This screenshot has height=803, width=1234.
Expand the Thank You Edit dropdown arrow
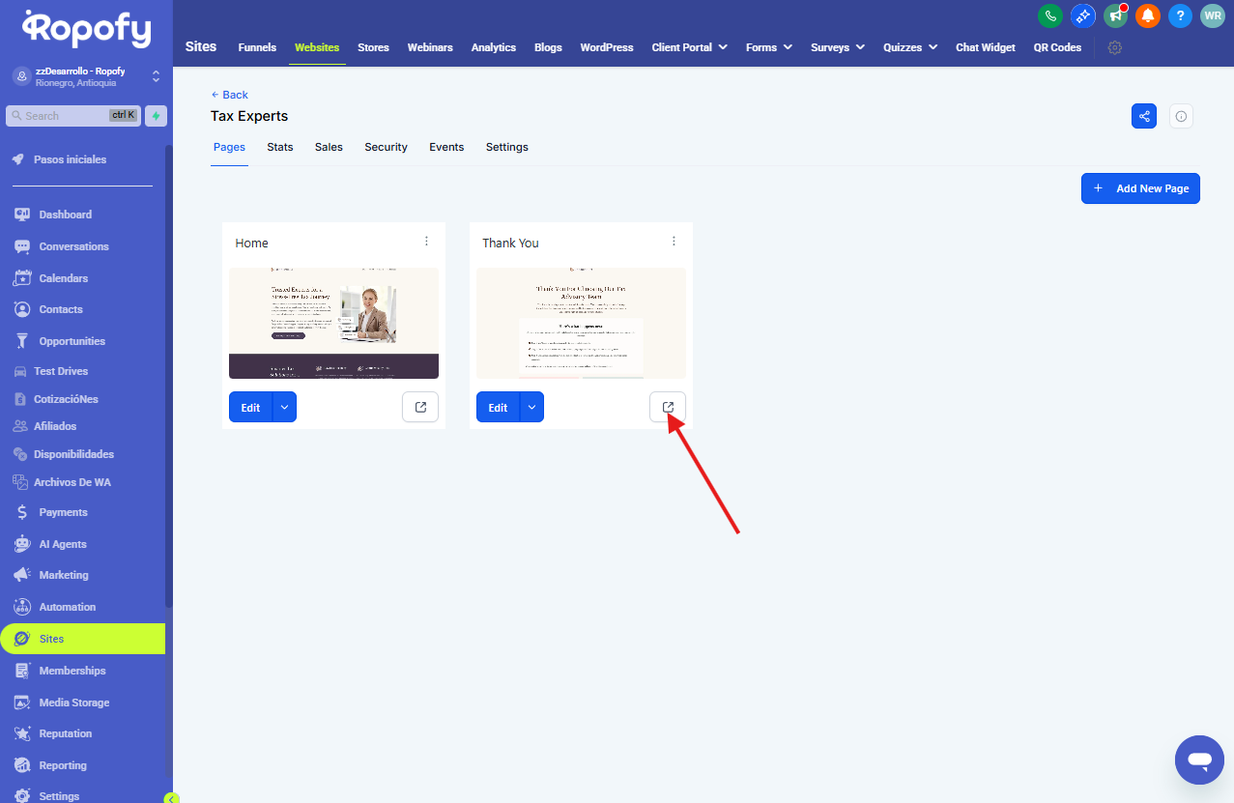click(531, 407)
